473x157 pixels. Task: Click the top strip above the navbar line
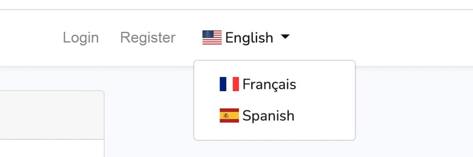(236, 4)
